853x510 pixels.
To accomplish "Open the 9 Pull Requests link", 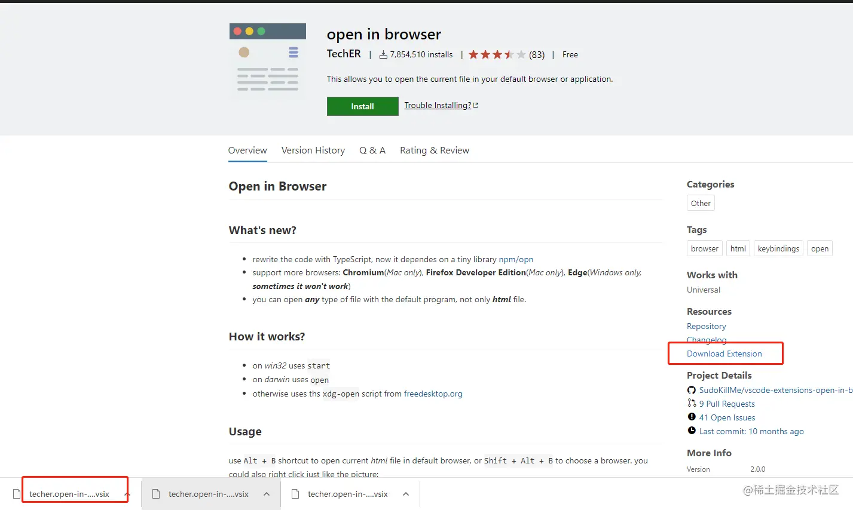I will click(727, 404).
